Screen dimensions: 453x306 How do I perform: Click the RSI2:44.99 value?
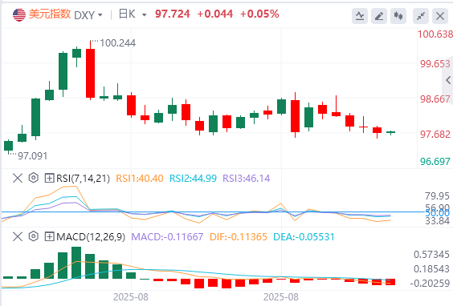[193, 179]
